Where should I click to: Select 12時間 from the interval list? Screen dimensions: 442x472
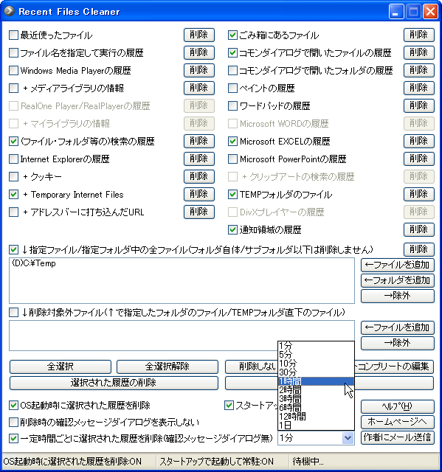click(x=316, y=417)
